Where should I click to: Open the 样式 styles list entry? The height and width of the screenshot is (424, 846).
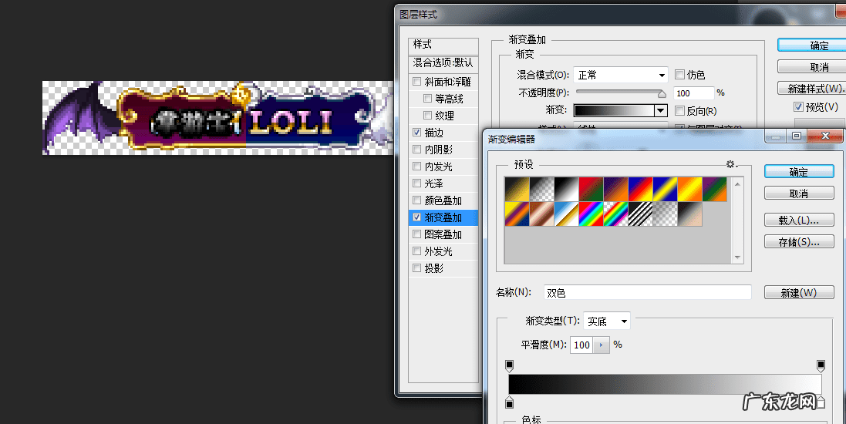pos(443,45)
